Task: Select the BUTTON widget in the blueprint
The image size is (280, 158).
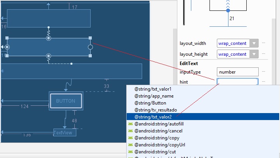Action: (65, 101)
